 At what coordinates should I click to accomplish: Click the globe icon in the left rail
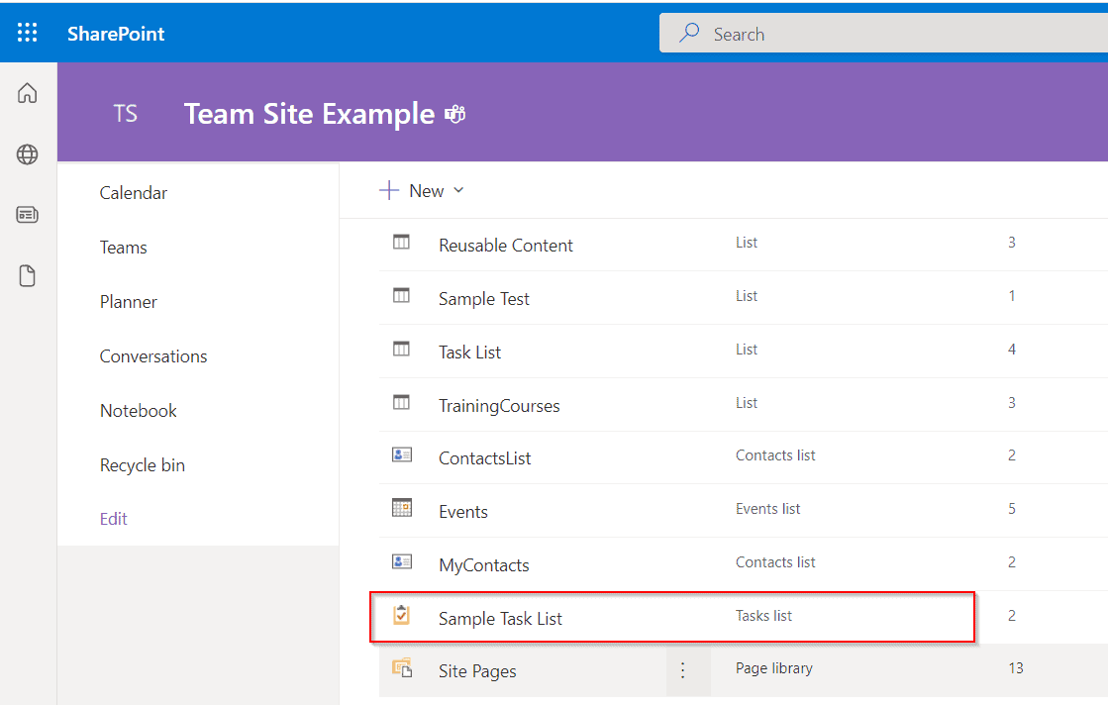click(27, 153)
